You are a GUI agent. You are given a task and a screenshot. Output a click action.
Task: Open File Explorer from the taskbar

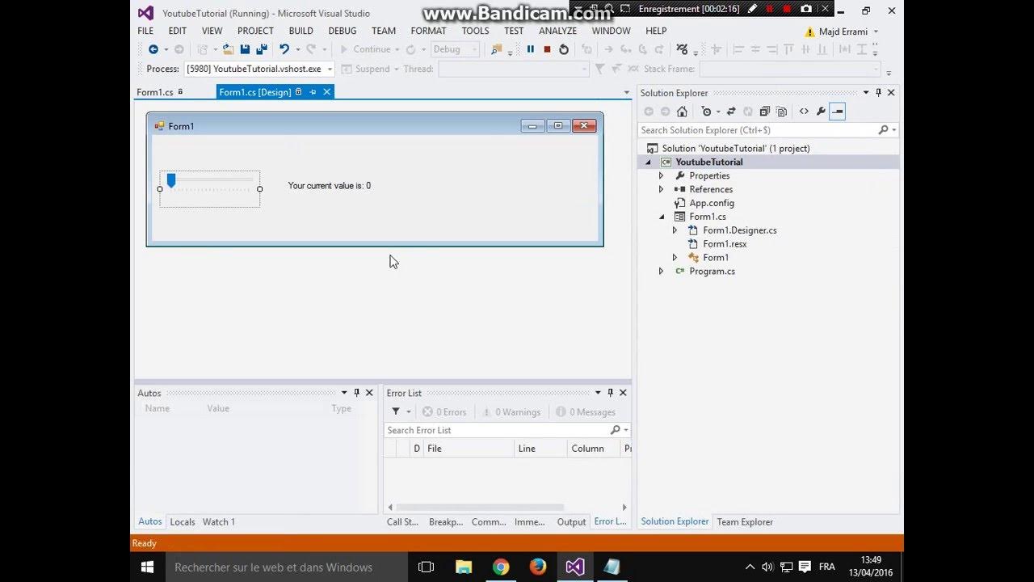point(464,567)
